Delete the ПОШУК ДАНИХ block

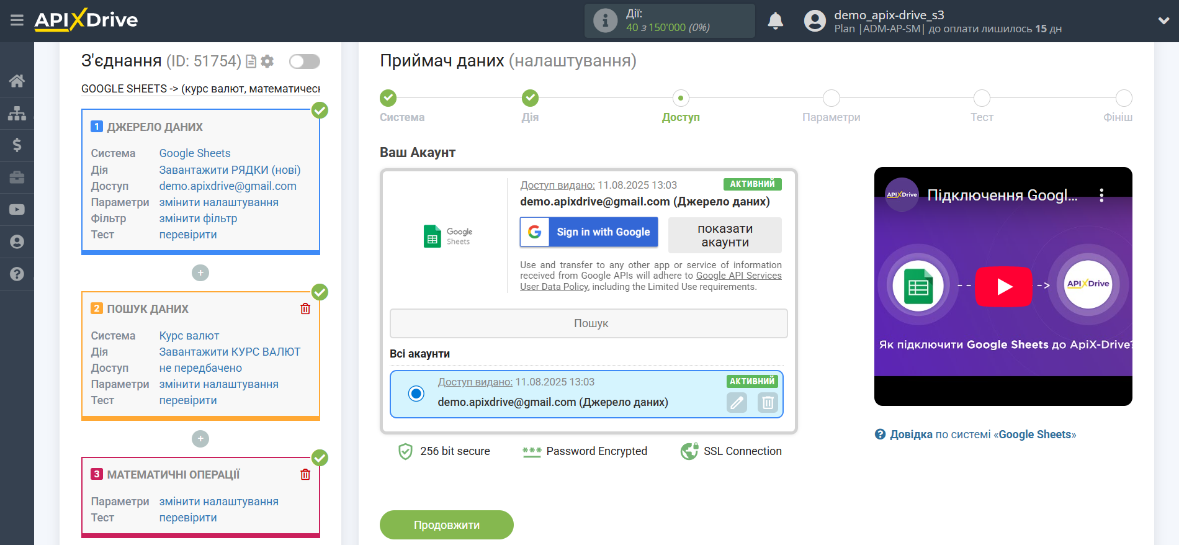(x=305, y=309)
